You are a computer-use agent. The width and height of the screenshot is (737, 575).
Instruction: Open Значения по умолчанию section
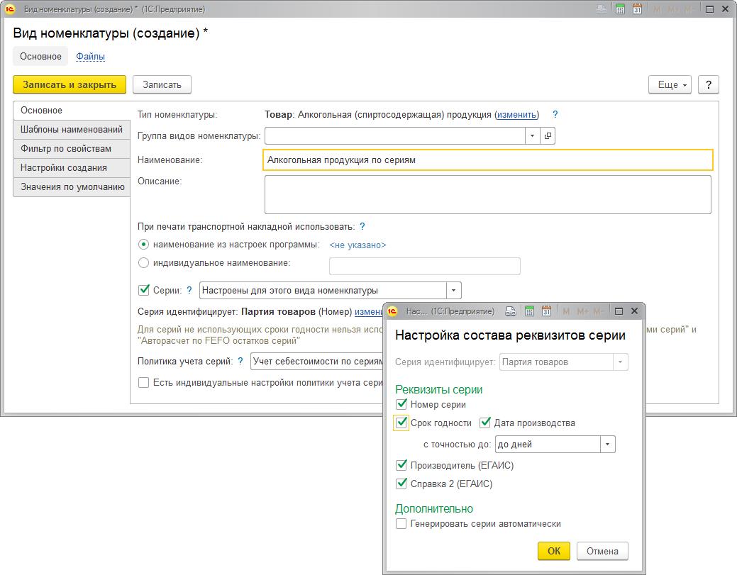(x=72, y=187)
